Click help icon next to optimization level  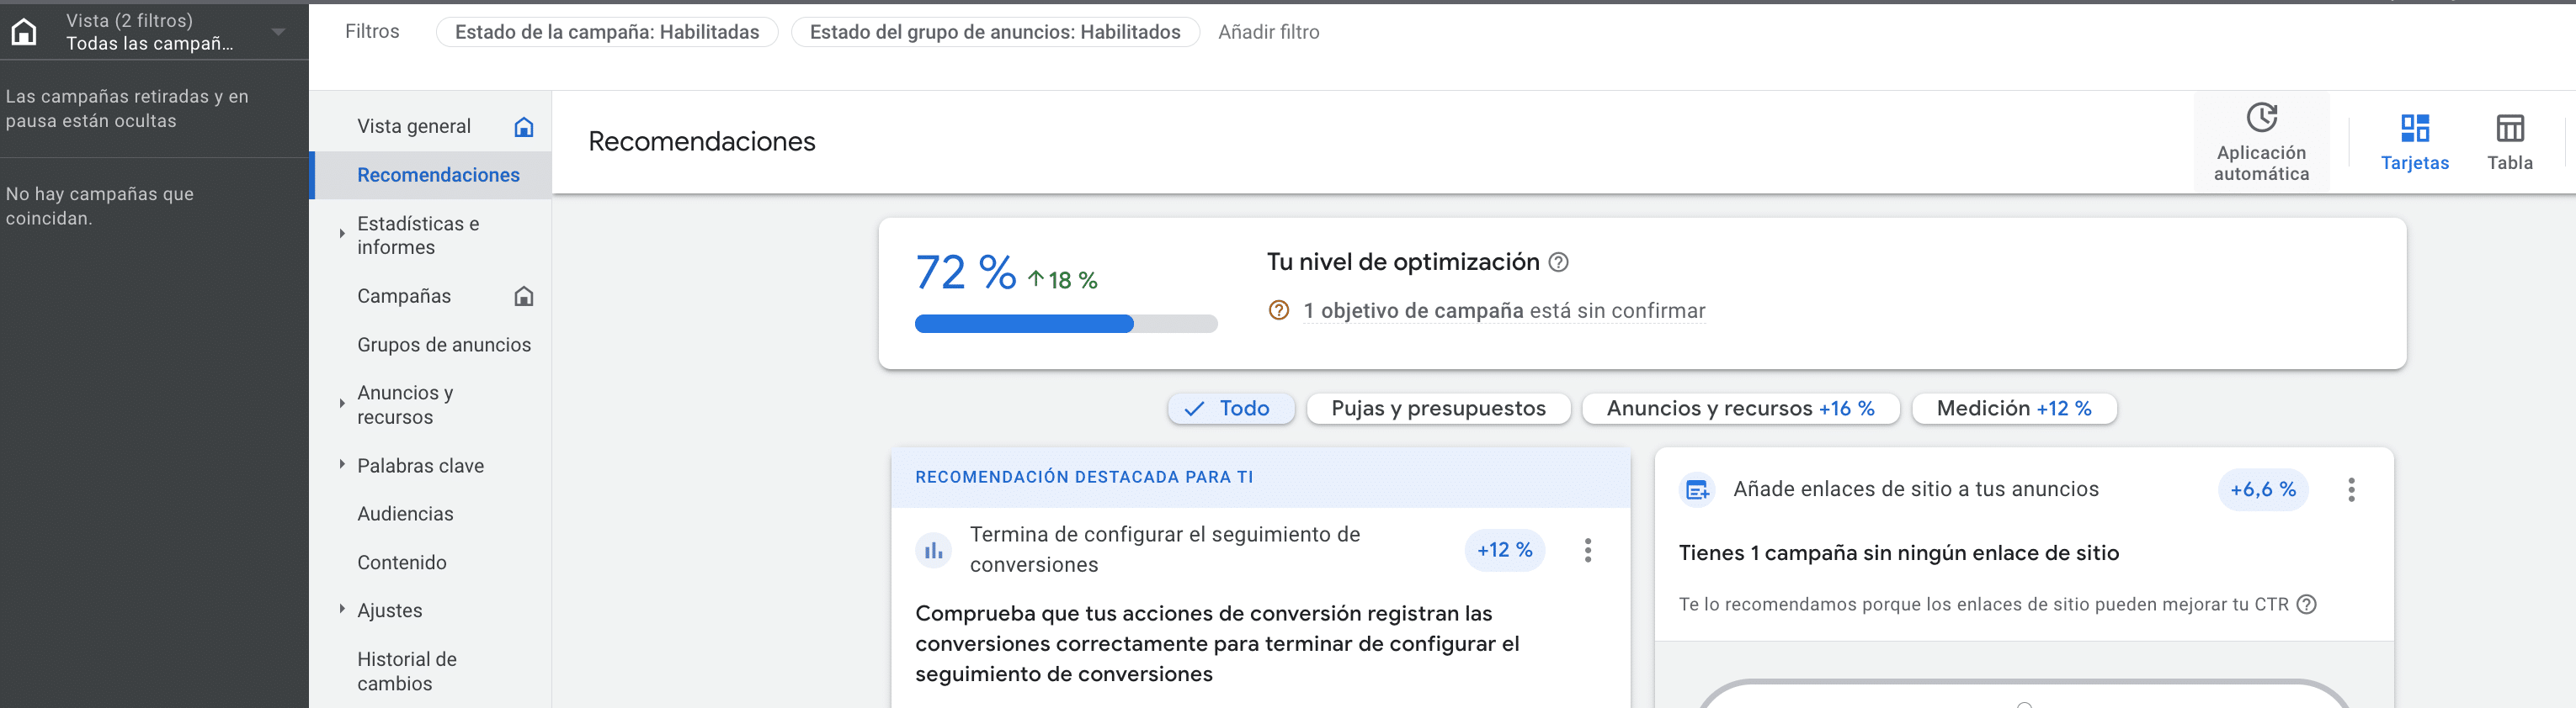click(1558, 262)
